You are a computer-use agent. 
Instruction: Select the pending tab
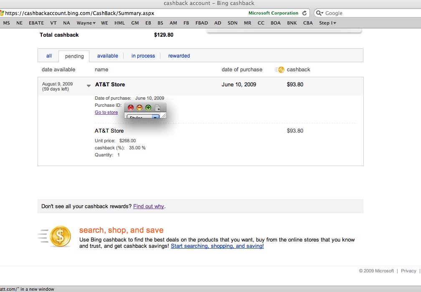click(74, 56)
